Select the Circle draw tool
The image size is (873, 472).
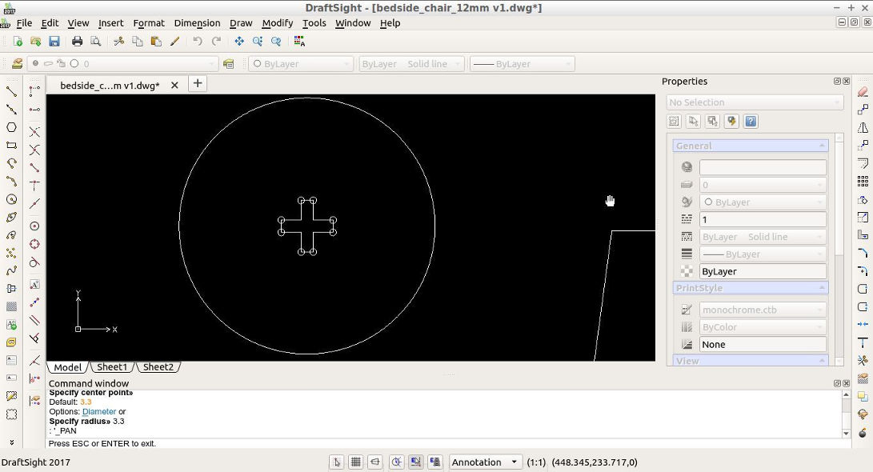coord(11,199)
